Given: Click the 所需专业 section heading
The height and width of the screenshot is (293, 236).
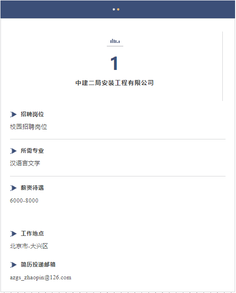Looking at the screenshot, I should [32, 150].
